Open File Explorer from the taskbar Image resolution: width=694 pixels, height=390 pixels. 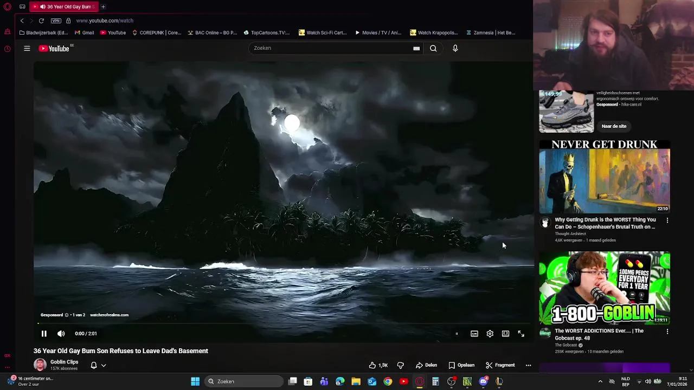click(x=356, y=381)
